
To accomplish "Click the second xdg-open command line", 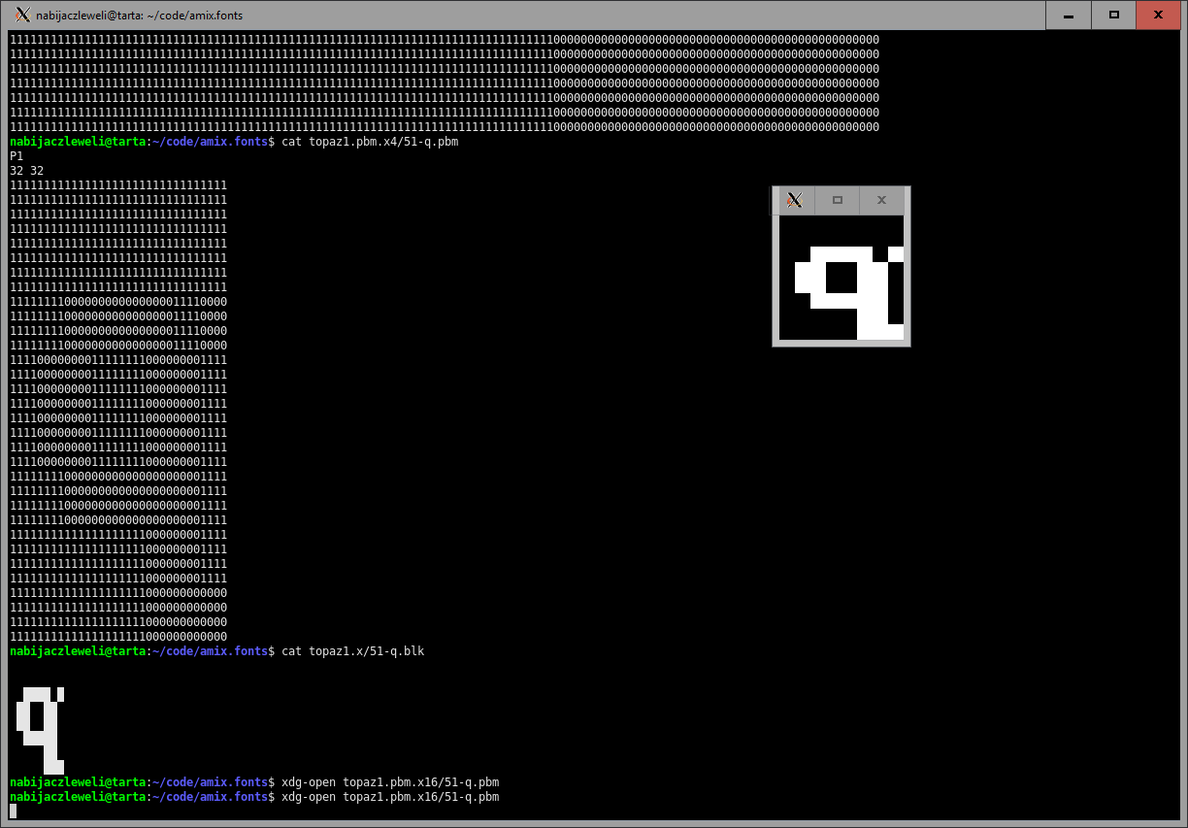I will (x=390, y=797).
